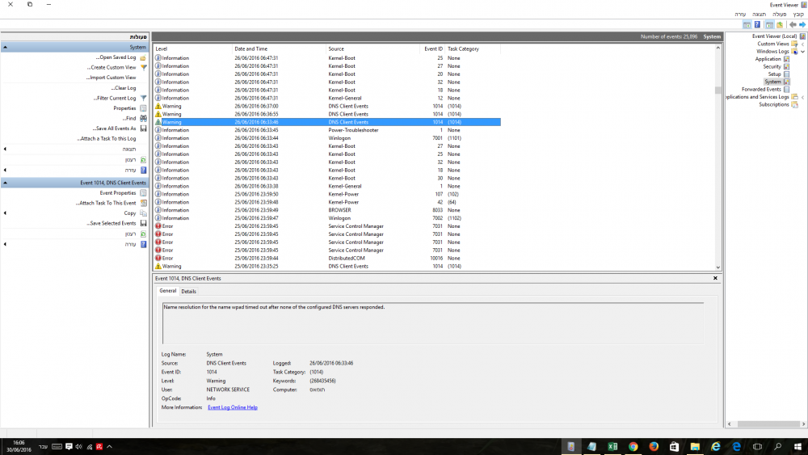Collapse the Windows Logs tree node
This screenshot has width=808, height=455.
(x=803, y=52)
